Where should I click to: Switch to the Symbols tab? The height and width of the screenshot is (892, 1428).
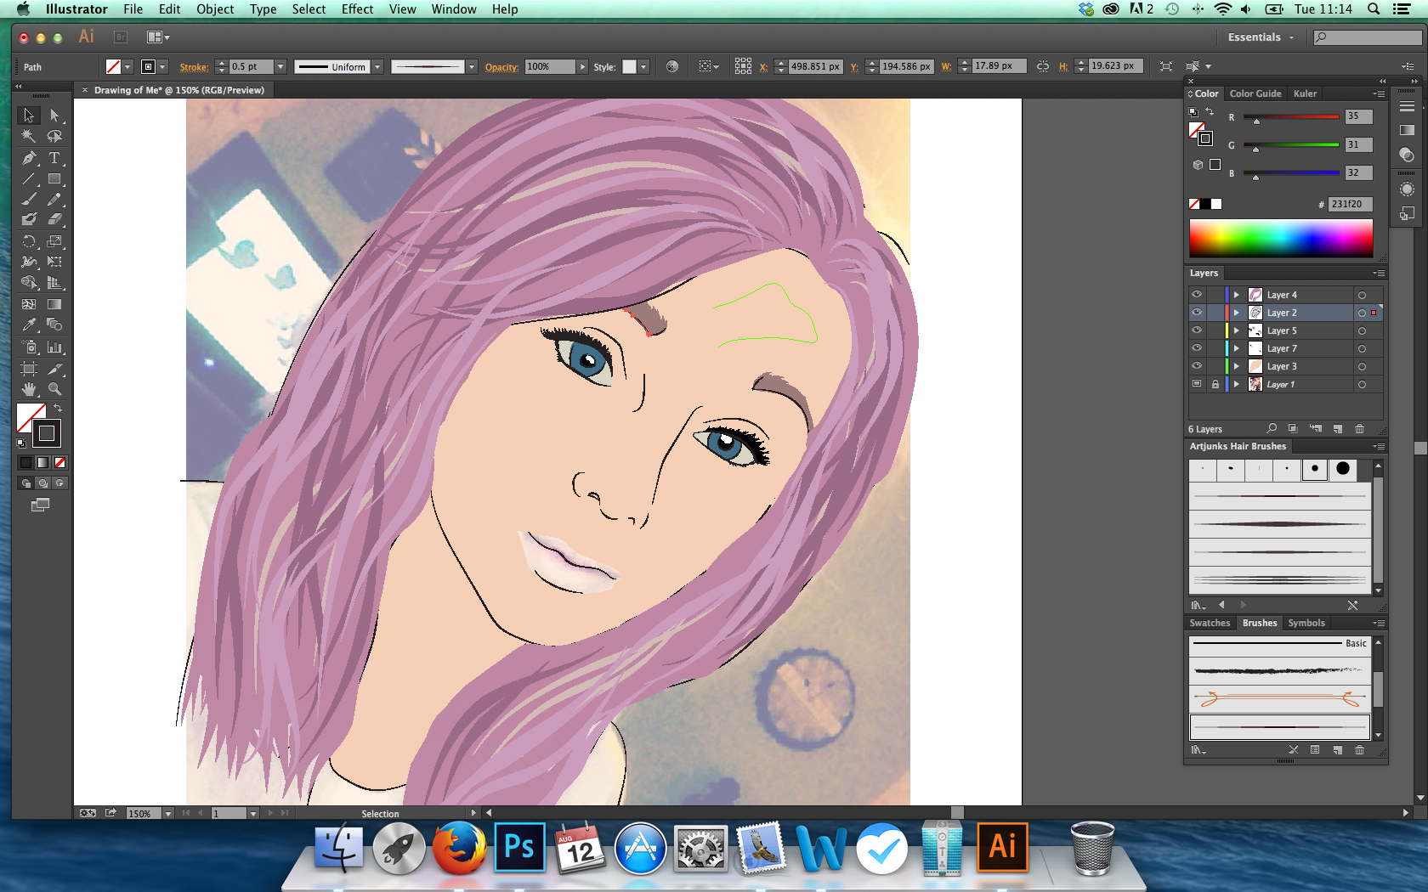pyautogui.click(x=1306, y=623)
